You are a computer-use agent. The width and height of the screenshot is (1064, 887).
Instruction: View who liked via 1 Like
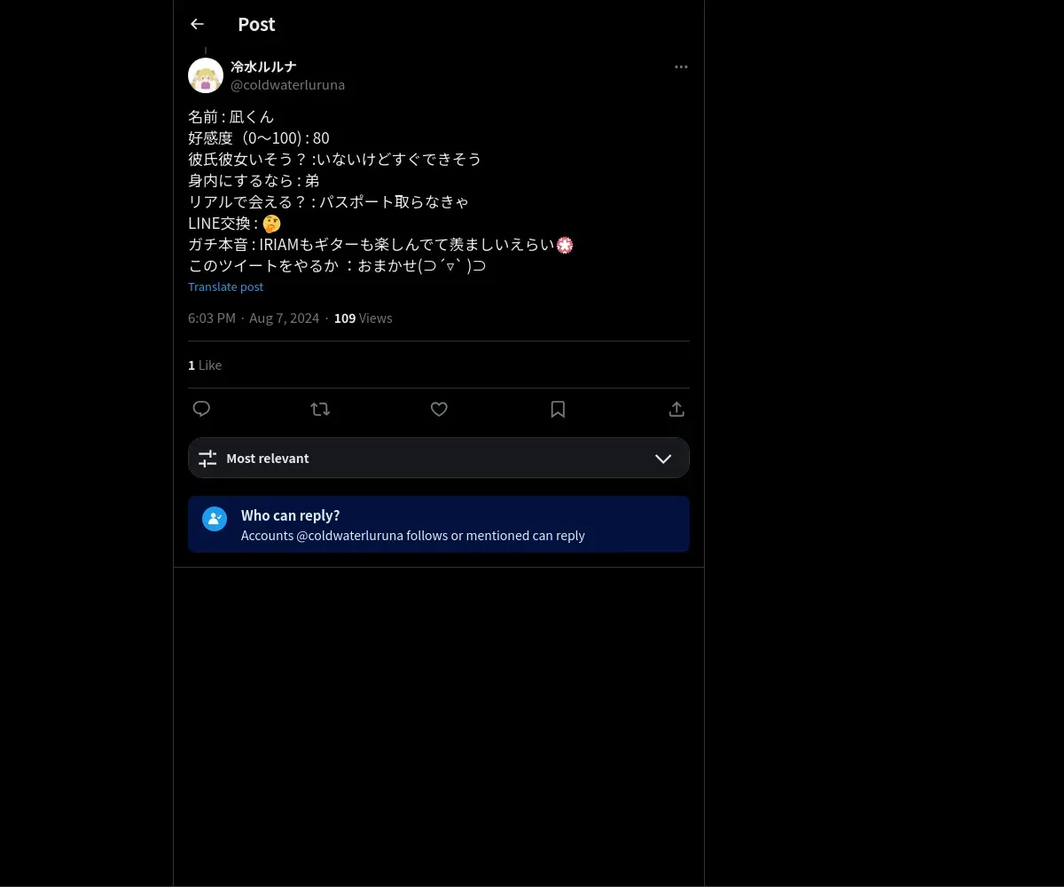(205, 365)
